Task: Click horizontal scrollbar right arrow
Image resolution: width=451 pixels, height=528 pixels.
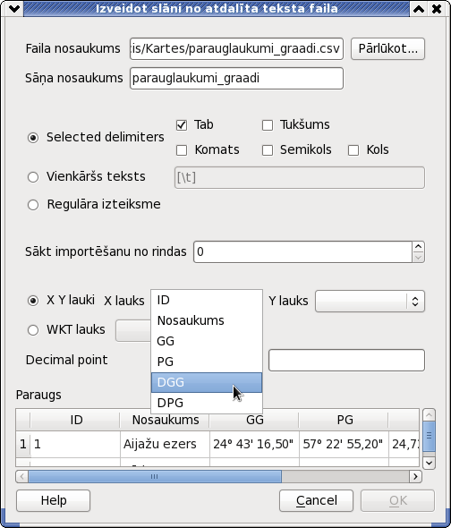Action: click(x=415, y=476)
